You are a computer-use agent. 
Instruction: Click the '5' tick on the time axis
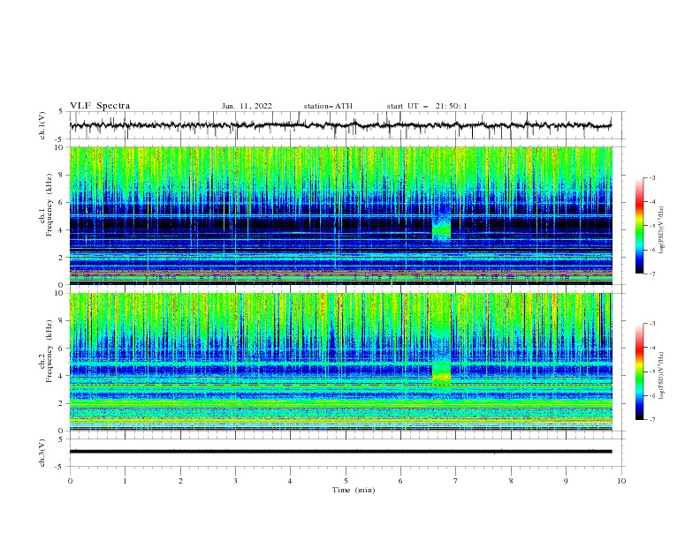coord(346,481)
